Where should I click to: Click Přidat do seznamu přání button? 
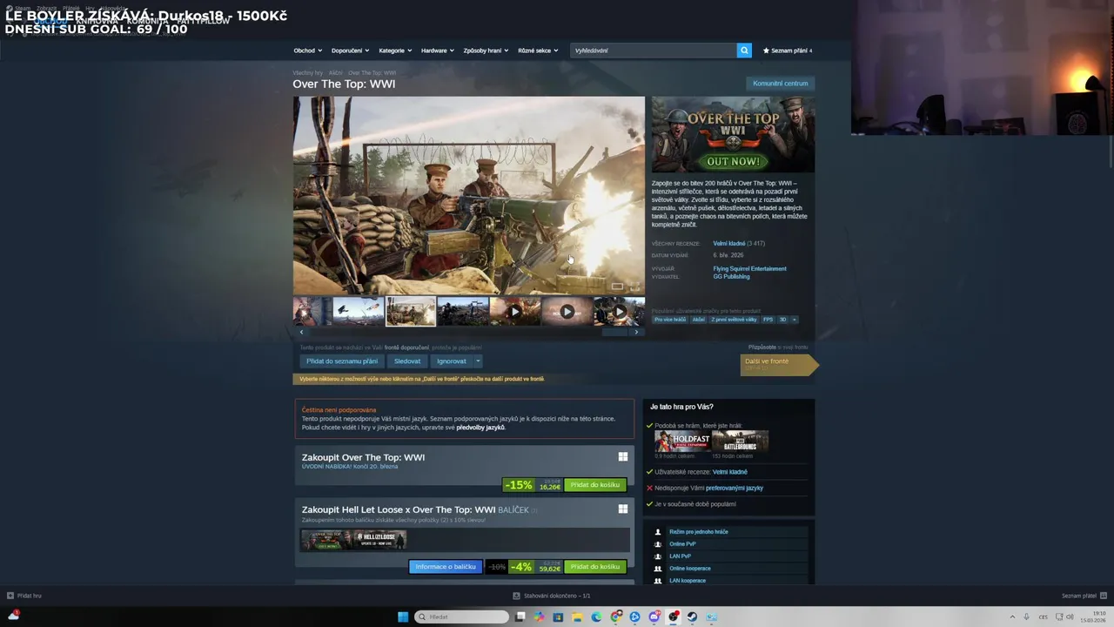tap(342, 361)
